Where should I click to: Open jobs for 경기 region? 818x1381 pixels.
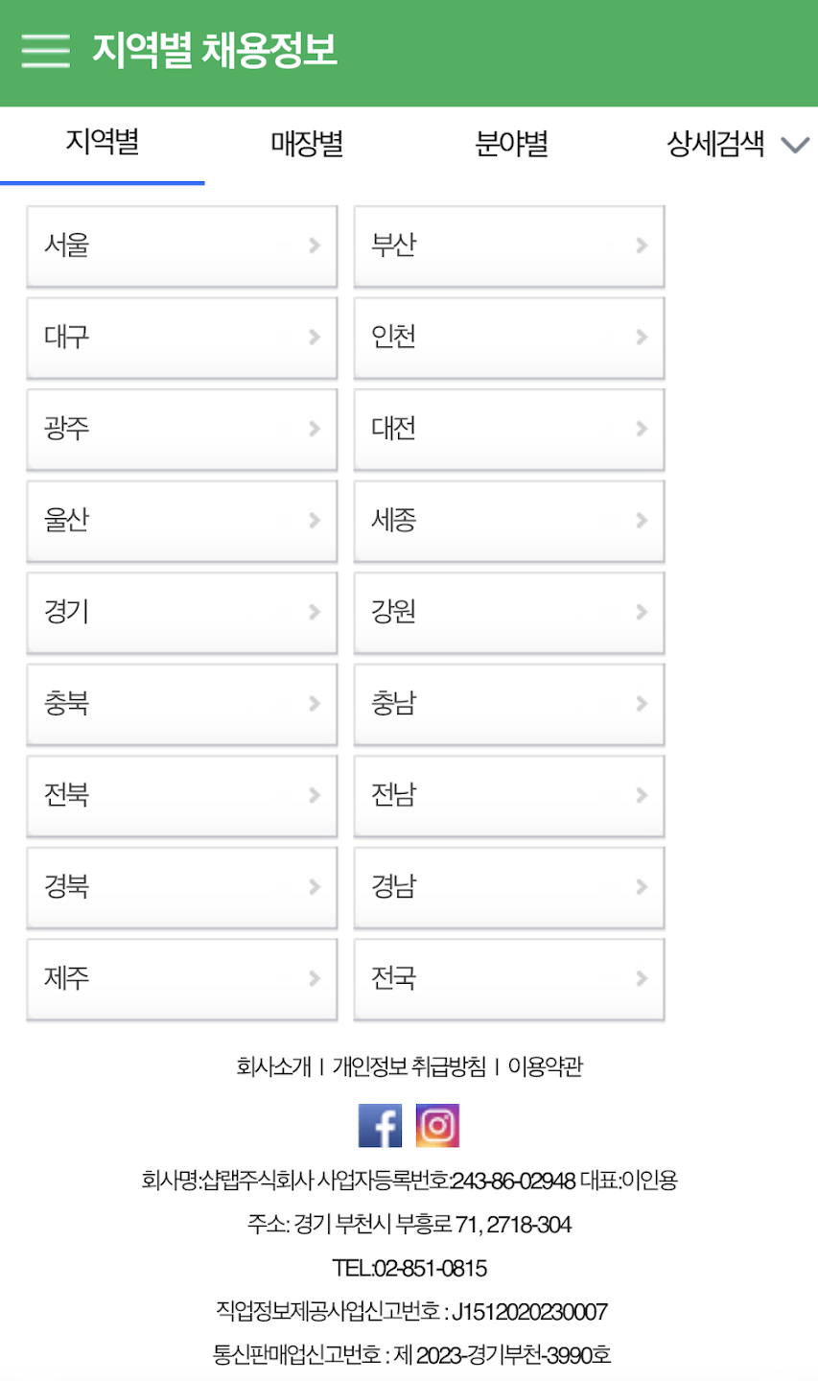[x=182, y=613]
